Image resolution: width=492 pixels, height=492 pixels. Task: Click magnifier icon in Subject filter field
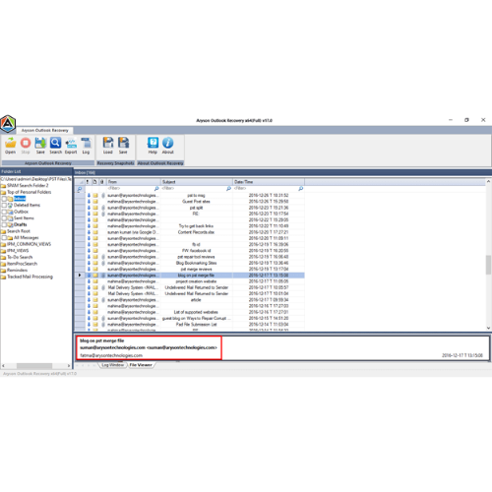[228, 189]
